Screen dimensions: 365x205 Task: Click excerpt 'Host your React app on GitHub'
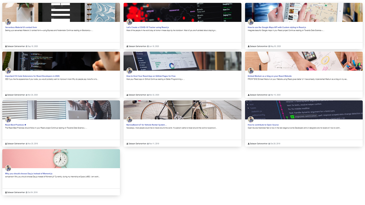[156, 79]
